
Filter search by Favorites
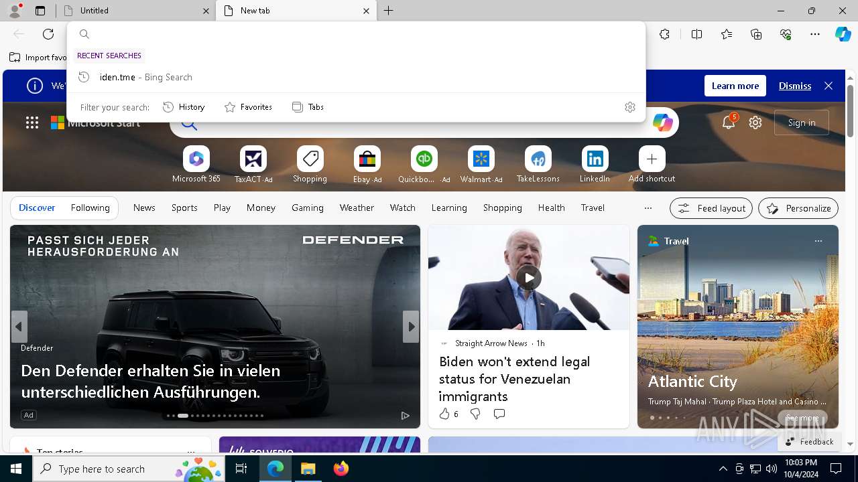pos(248,107)
